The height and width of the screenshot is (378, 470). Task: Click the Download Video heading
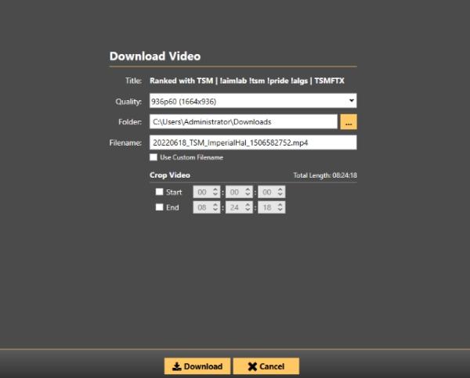pos(155,56)
